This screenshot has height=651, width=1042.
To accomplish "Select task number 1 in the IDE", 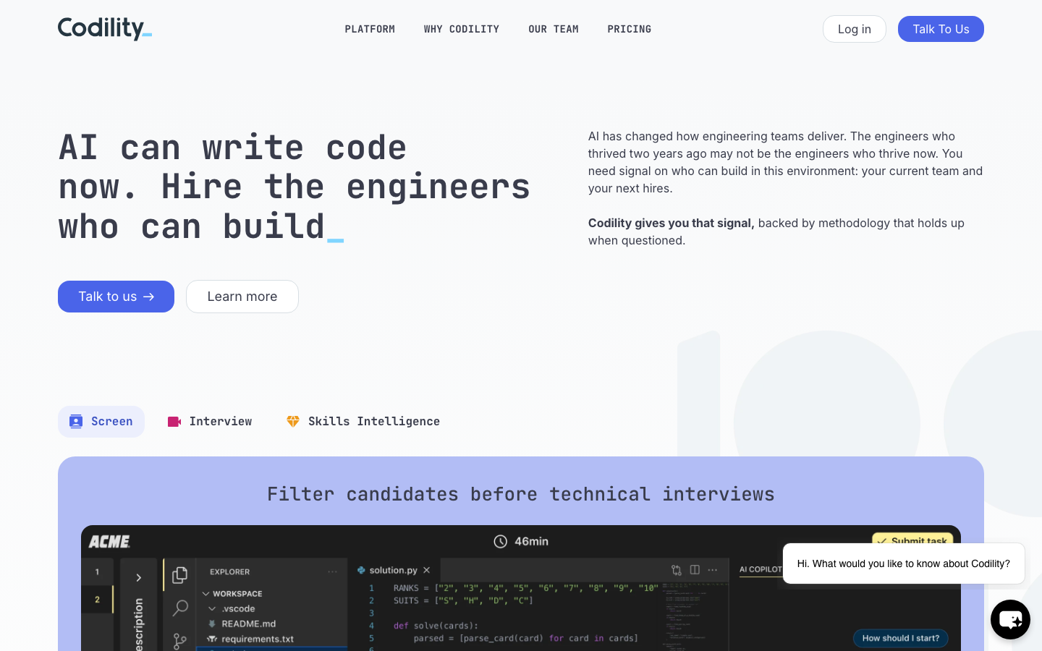I will pyautogui.click(x=97, y=571).
